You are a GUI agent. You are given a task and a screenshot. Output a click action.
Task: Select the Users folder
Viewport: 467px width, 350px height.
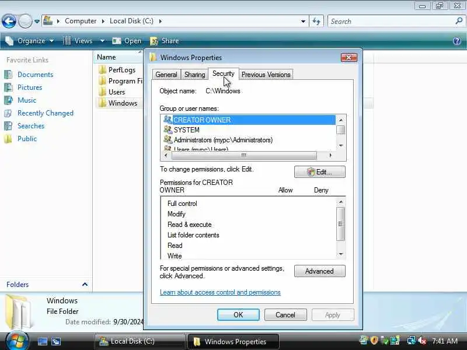point(111,92)
